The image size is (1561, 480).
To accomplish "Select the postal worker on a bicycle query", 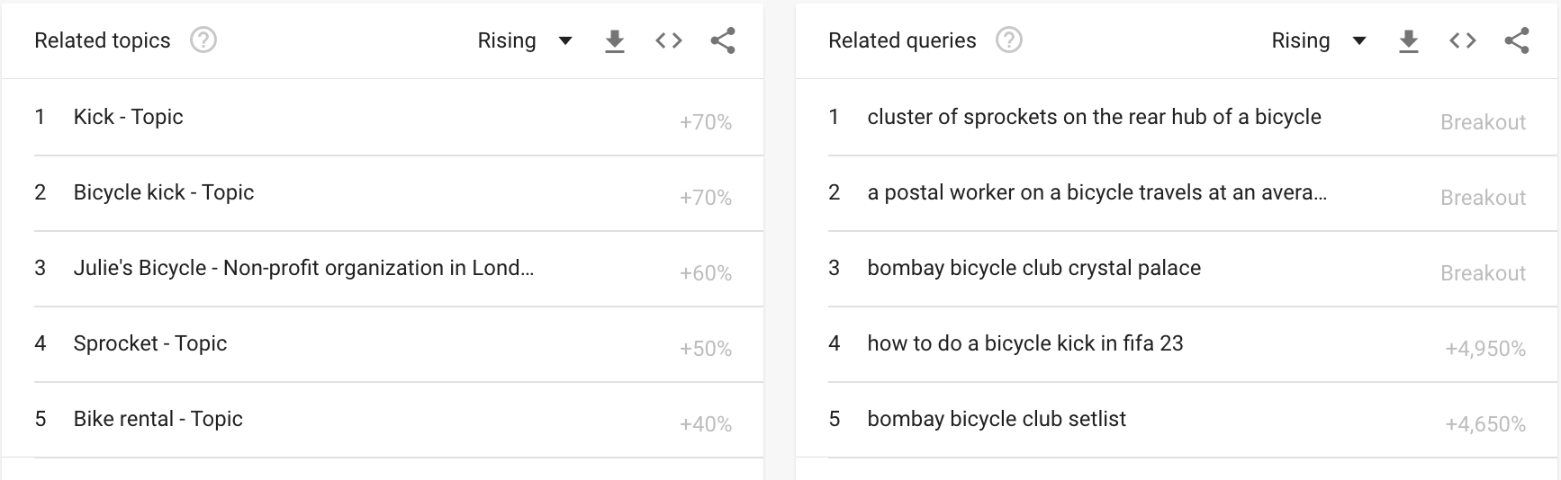I will click(x=1096, y=192).
